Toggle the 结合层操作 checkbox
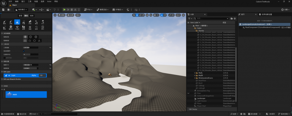 [x=24, y=51]
